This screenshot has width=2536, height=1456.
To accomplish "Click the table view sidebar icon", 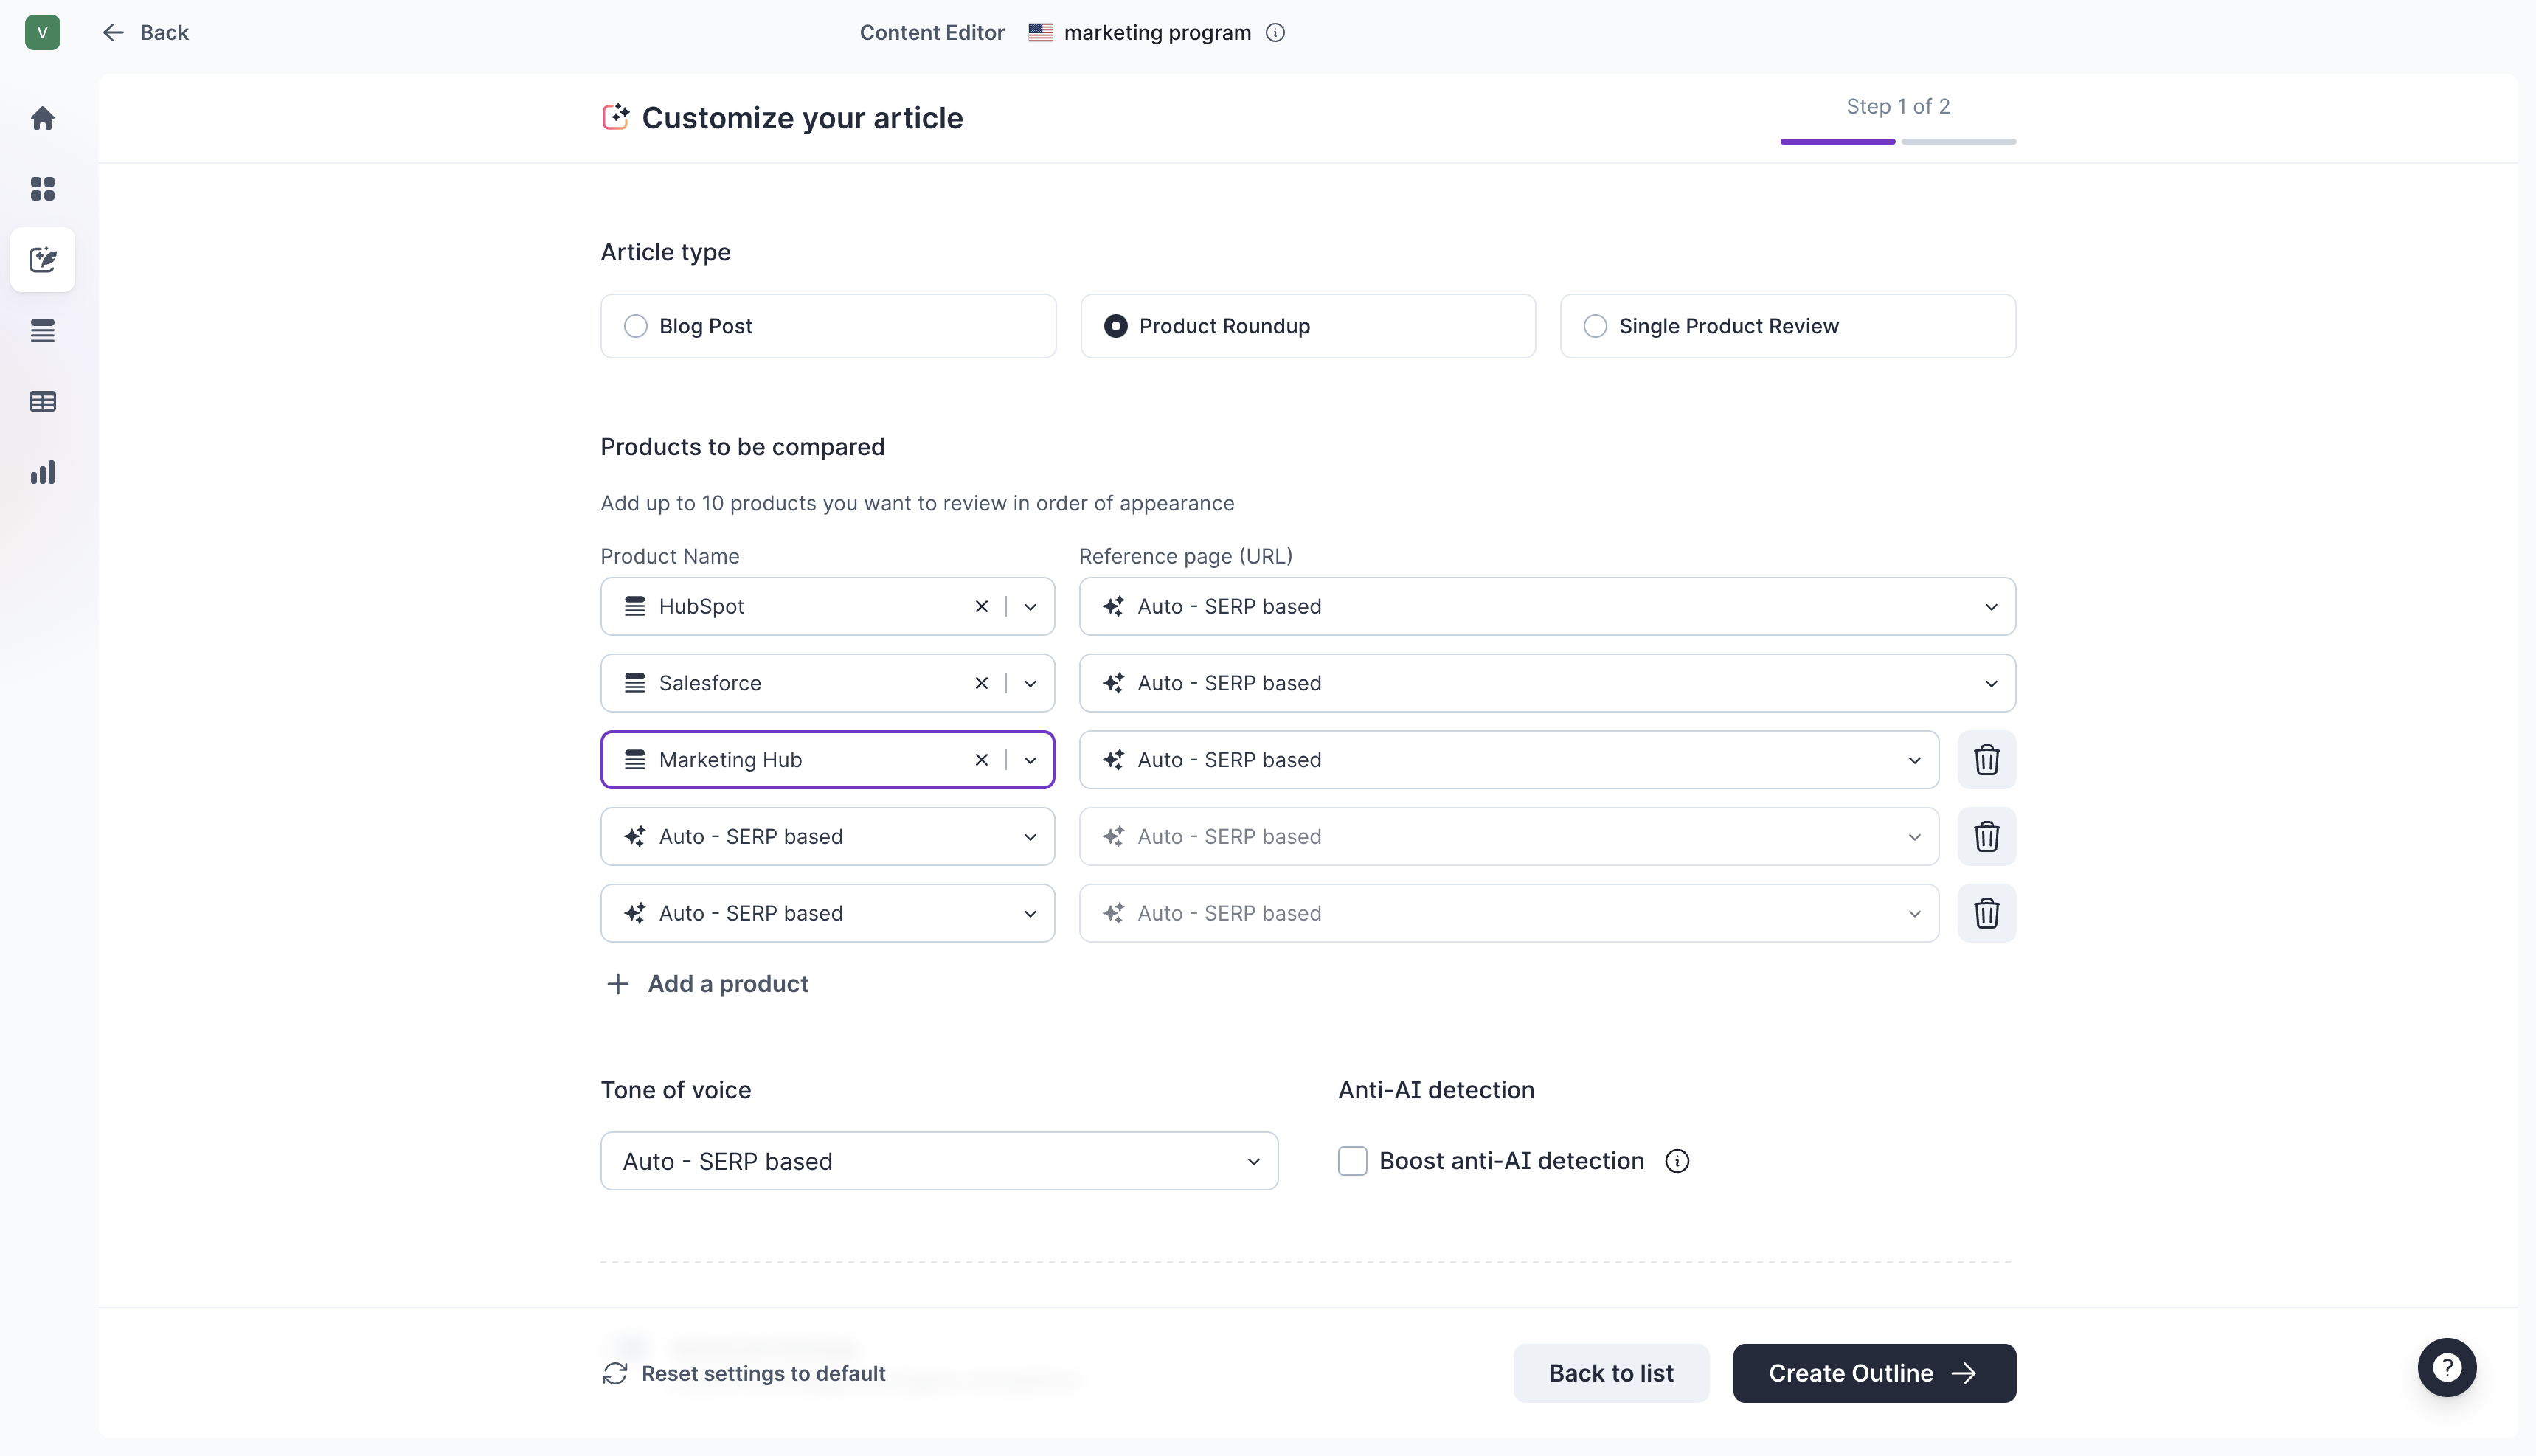I will pyautogui.click(x=42, y=401).
